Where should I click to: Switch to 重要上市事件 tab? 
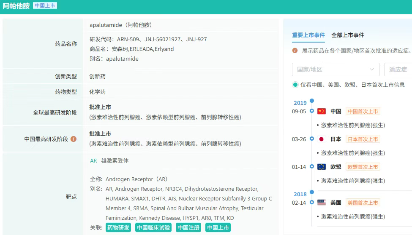click(308, 35)
